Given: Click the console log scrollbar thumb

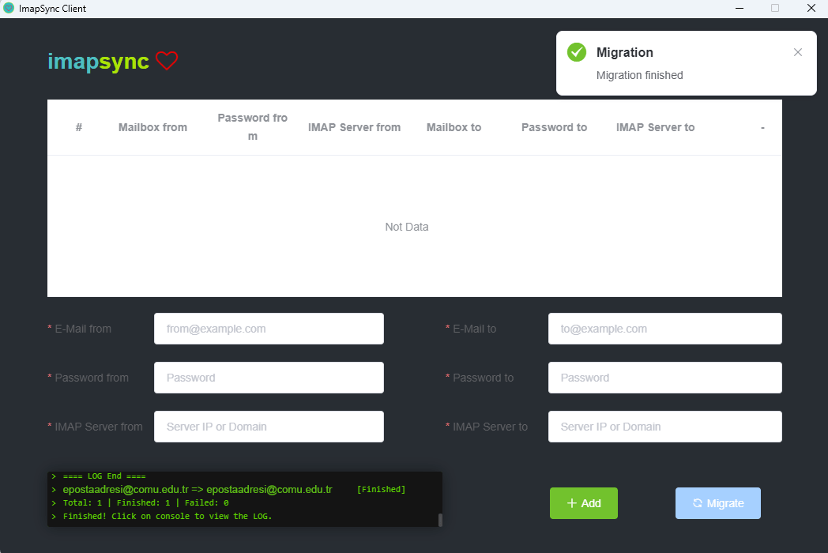Looking at the screenshot, I should click(x=440, y=520).
